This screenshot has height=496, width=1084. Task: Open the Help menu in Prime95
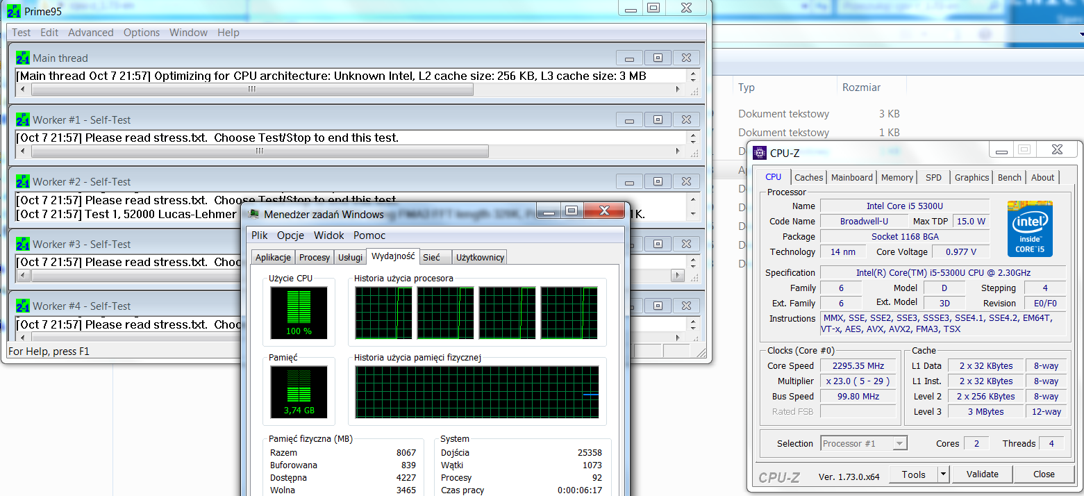click(x=228, y=33)
